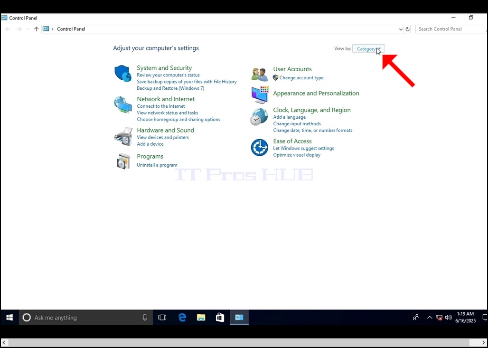The image size is (488, 348).
Task: Click the People icon in system tray
Action: [x=416, y=318]
